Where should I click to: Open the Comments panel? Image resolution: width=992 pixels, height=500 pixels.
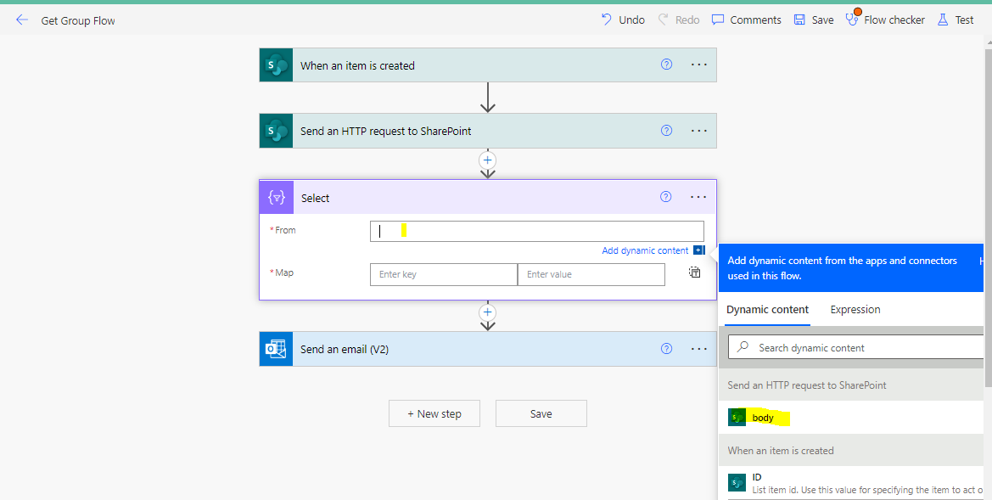745,19
